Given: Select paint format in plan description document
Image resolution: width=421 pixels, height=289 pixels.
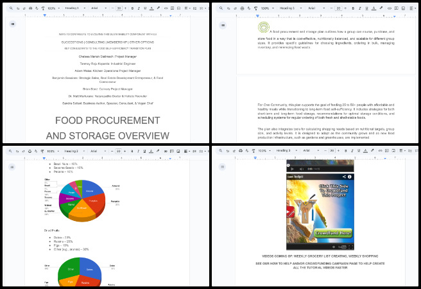Looking at the screenshot, I should click(x=255, y=8).
